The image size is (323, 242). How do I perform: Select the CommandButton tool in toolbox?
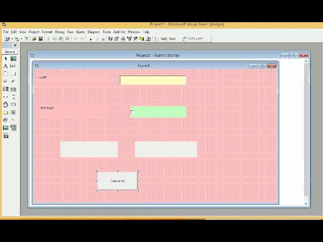[x=13, y=74]
